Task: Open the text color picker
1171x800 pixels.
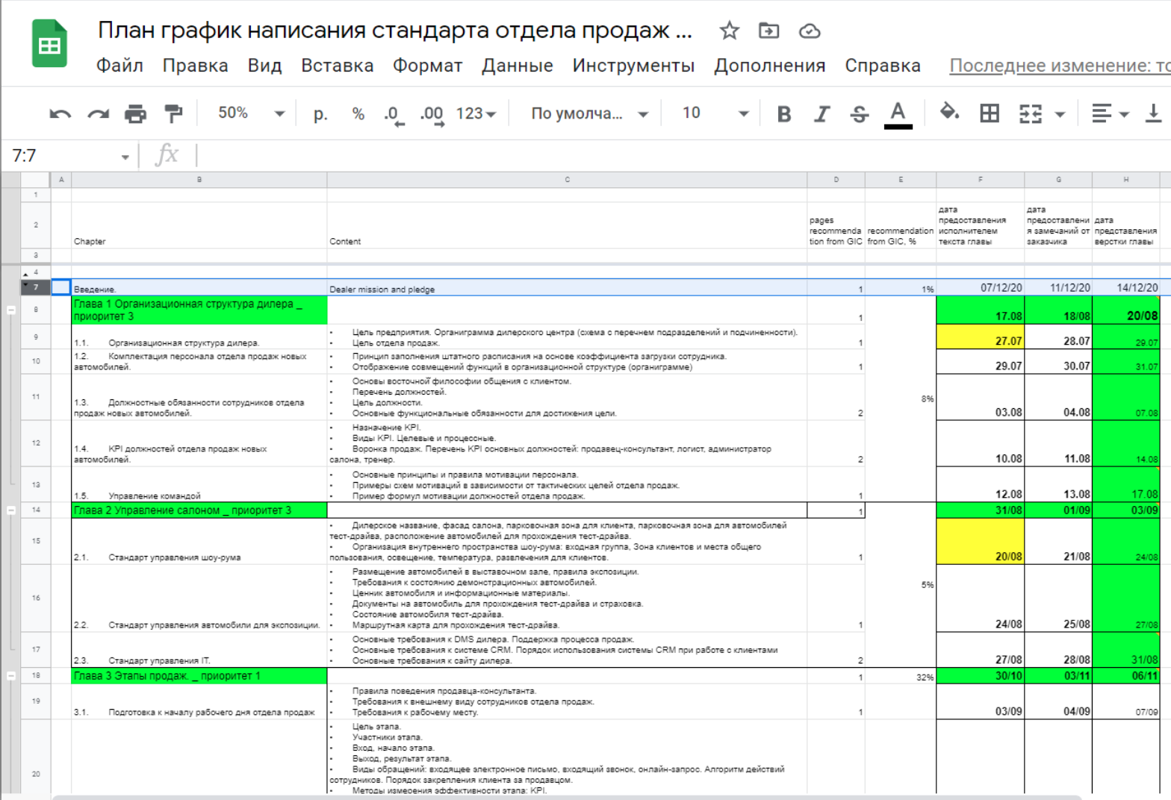Action: (898, 113)
